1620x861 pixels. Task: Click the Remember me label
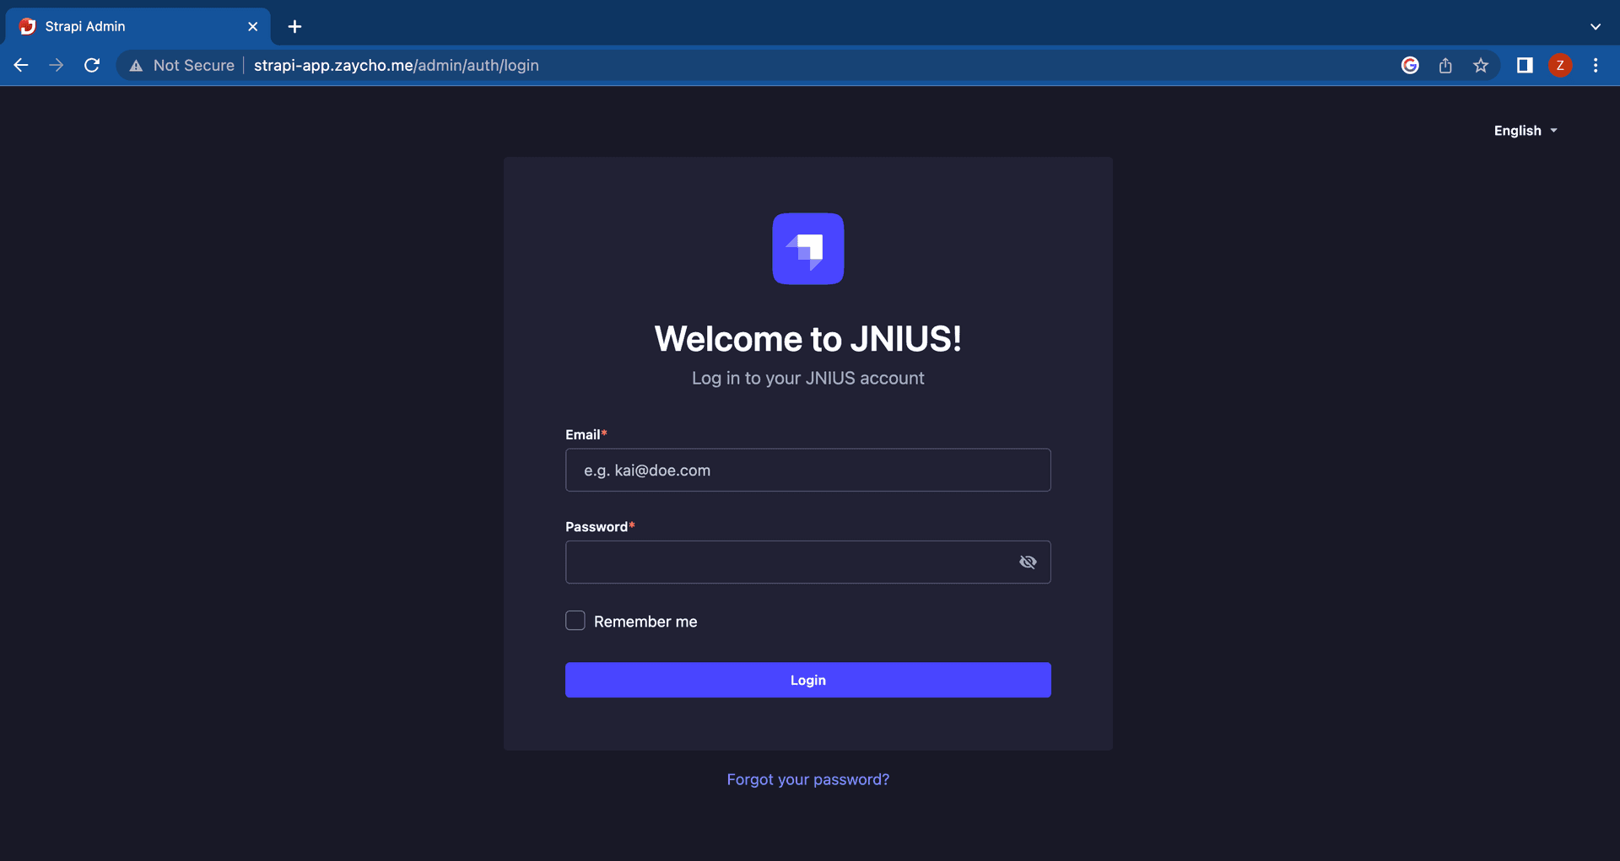coord(645,622)
